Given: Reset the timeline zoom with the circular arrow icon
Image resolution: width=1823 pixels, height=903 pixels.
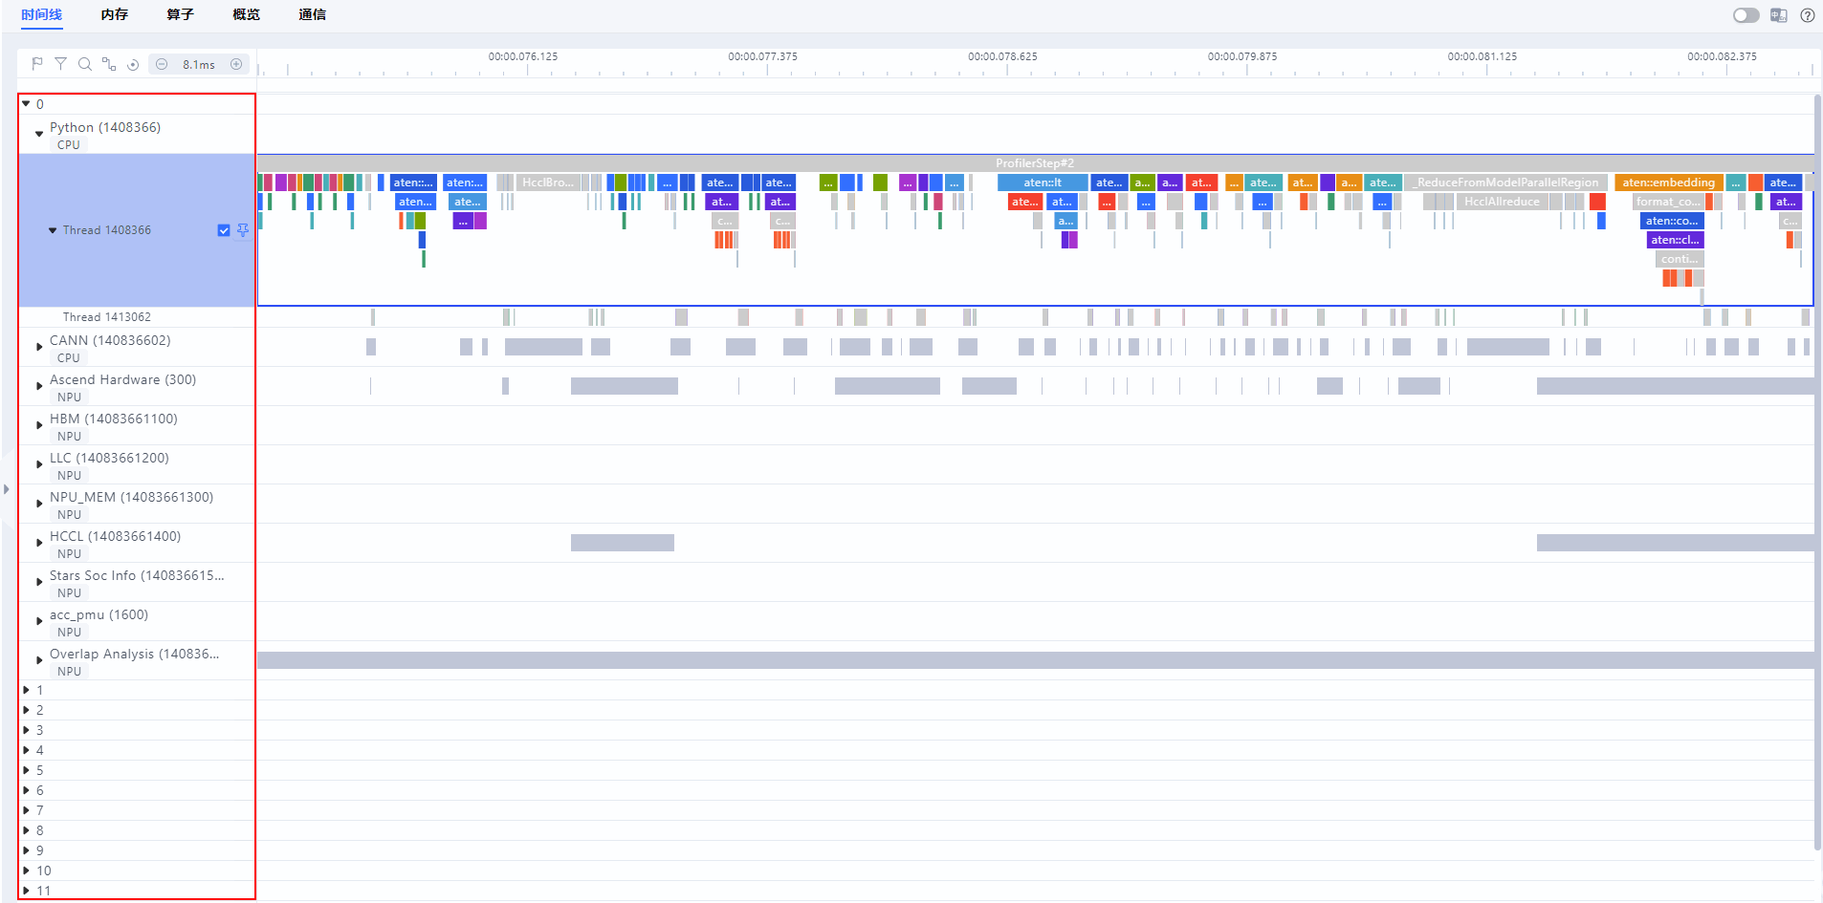Looking at the screenshot, I should [133, 64].
